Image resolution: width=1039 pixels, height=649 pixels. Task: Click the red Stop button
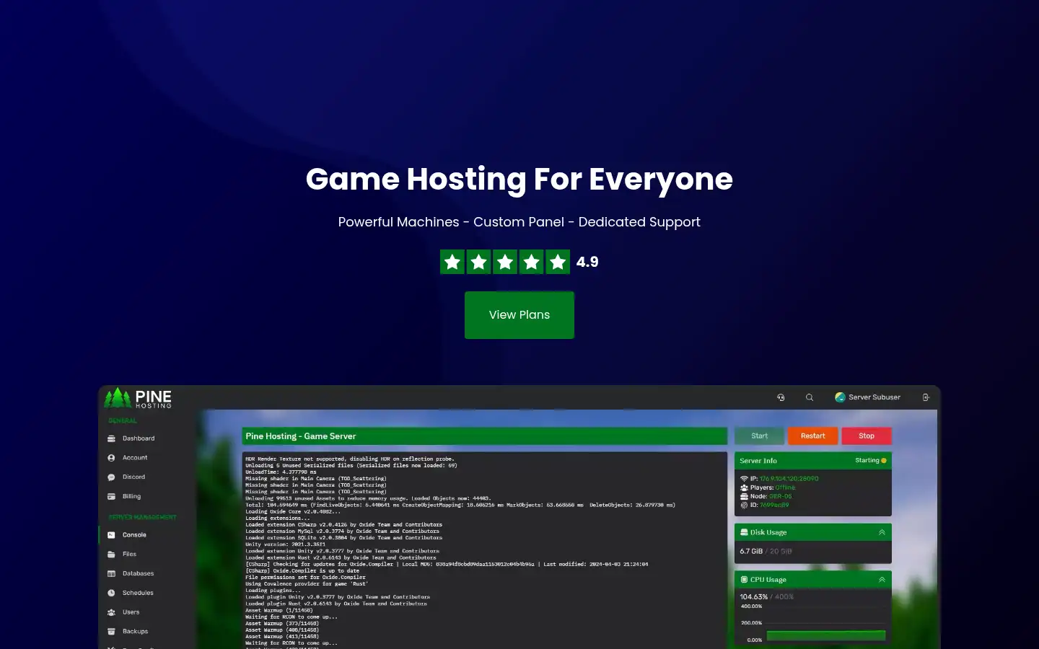[x=867, y=436]
